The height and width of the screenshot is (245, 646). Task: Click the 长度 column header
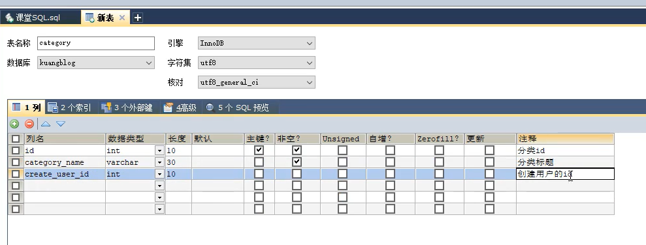click(x=178, y=139)
